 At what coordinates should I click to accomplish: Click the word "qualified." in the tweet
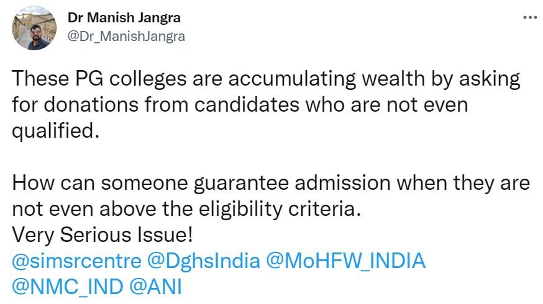click(56, 131)
